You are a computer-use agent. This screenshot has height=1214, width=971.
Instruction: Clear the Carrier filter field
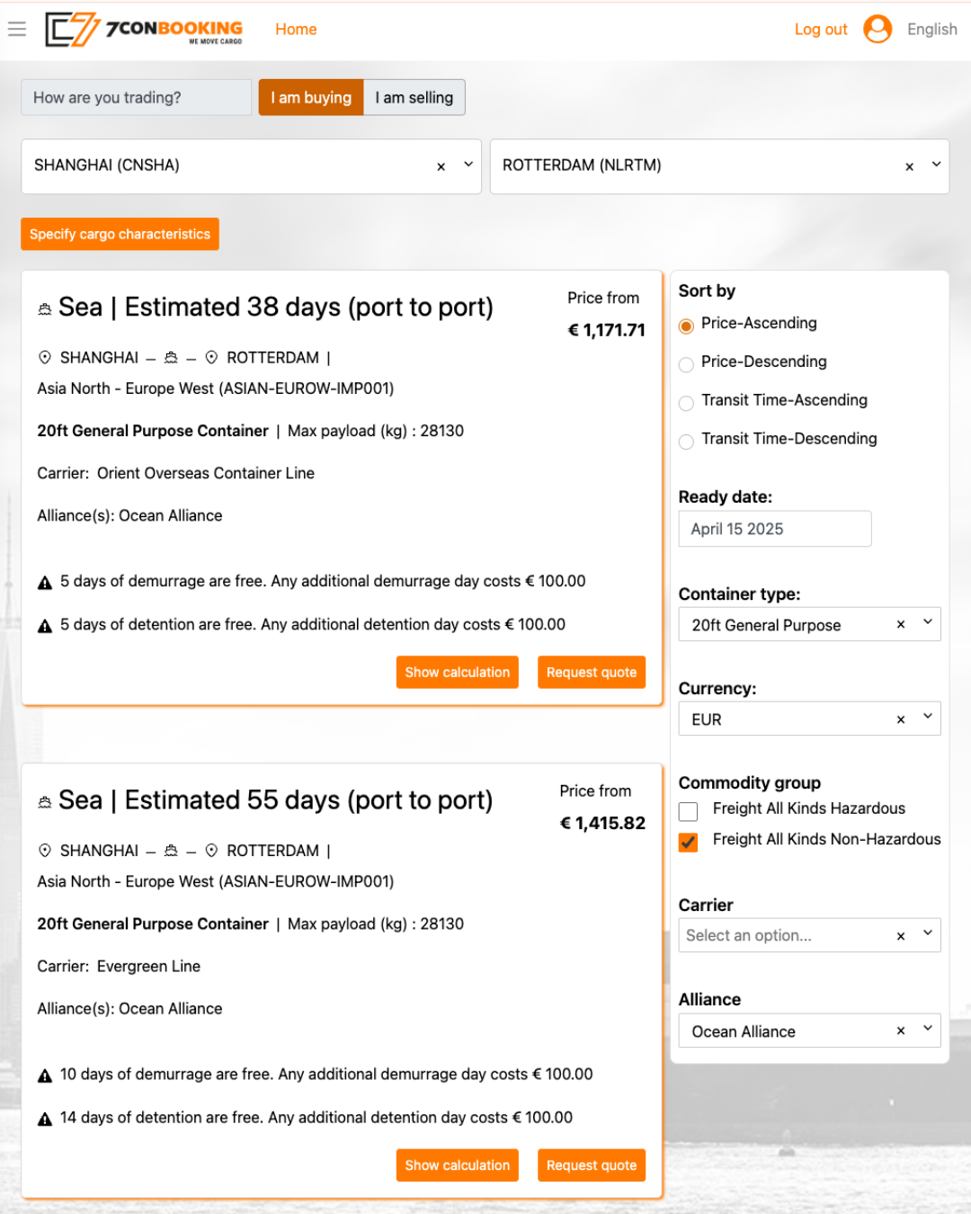[901, 936]
